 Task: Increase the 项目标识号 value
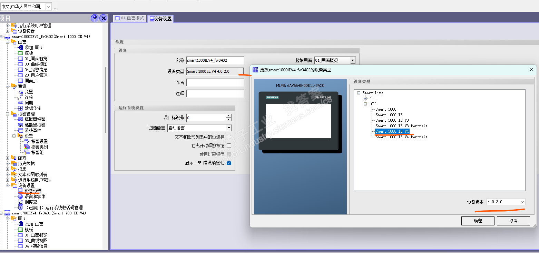coord(229,116)
